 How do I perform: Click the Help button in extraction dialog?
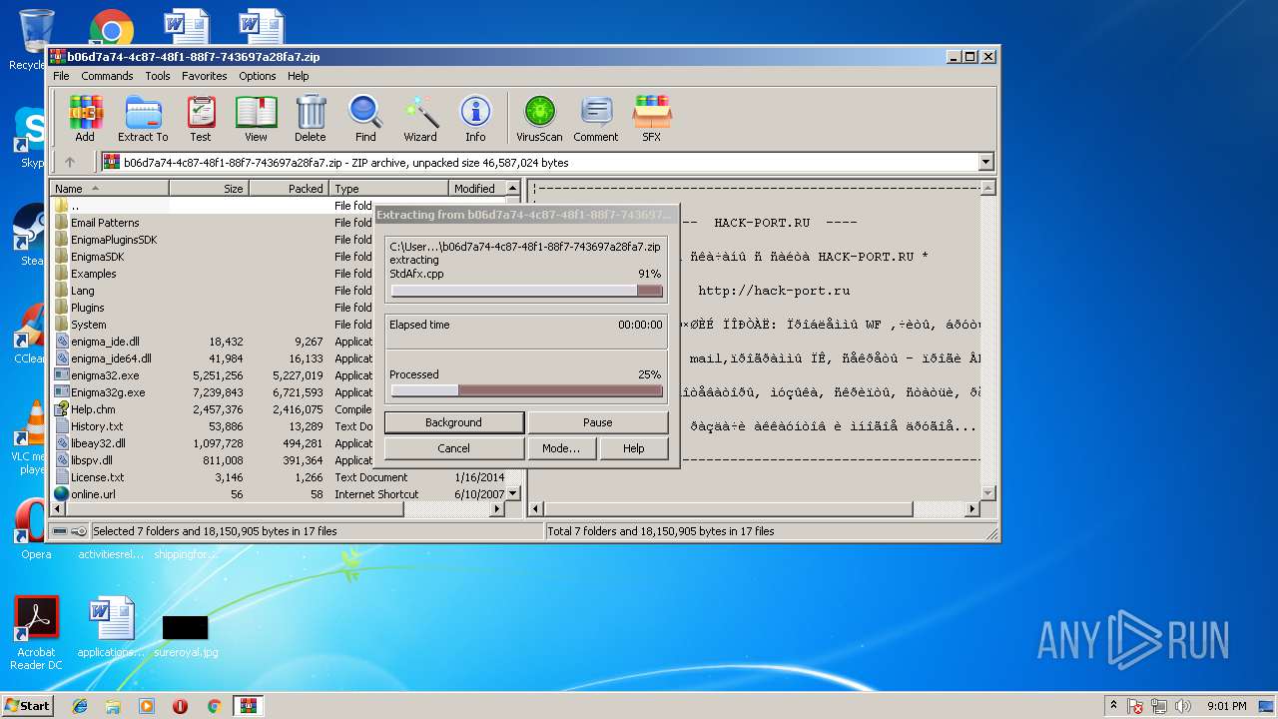click(x=634, y=448)
